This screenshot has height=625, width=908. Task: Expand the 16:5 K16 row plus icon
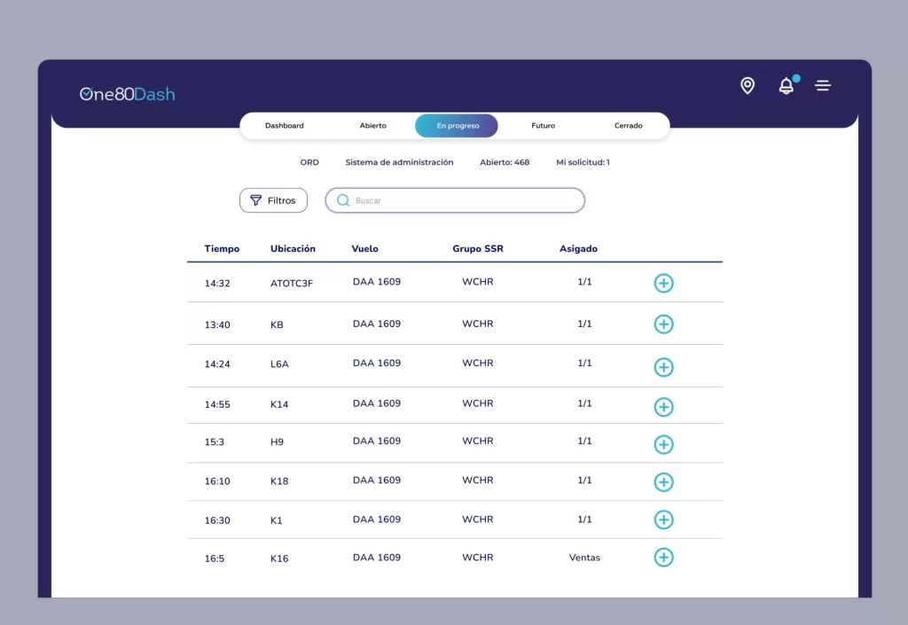coord(663,558)
